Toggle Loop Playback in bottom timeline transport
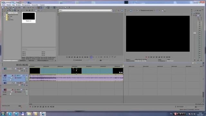The height and width of the screenshot is (116, 206). (x=33, y=107)
